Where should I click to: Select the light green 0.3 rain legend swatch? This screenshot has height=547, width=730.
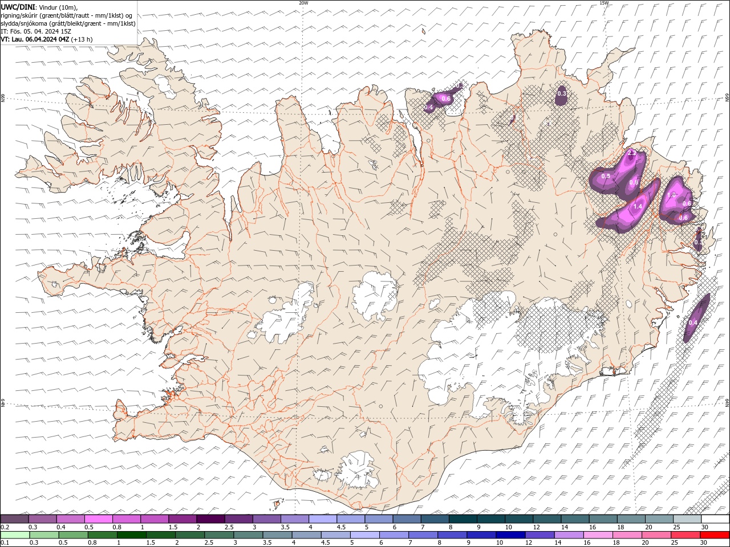(x=44, y=535)
